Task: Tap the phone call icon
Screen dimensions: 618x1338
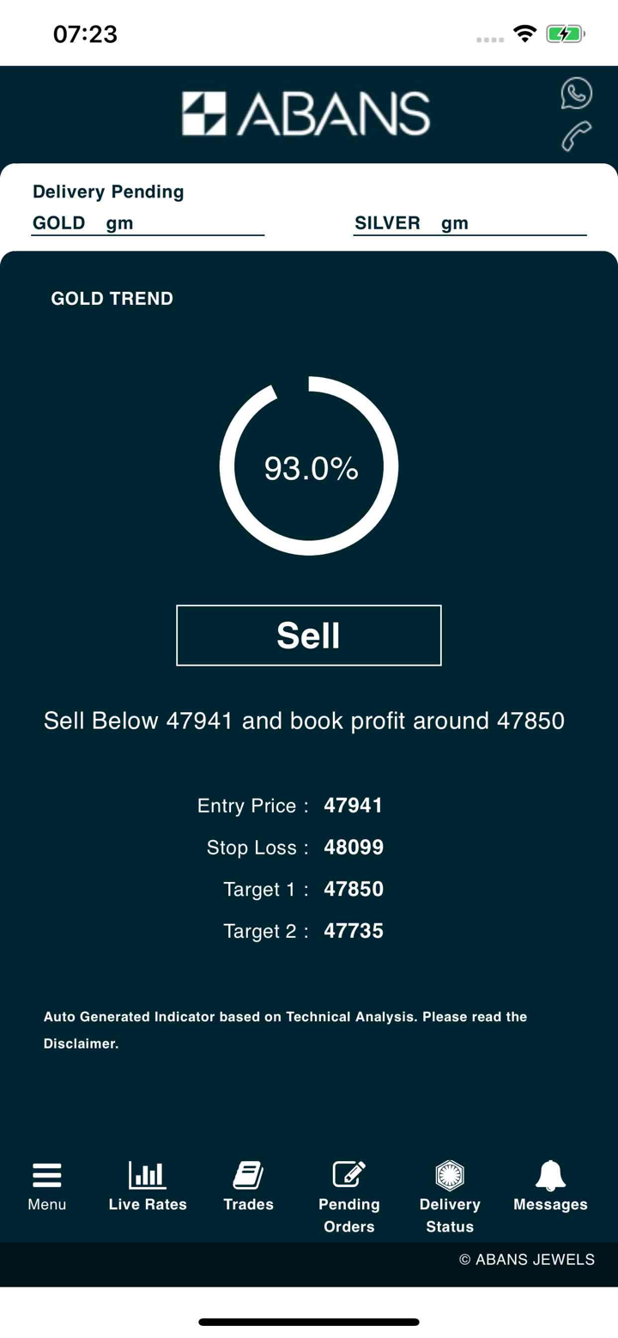Action: point(576,137)
